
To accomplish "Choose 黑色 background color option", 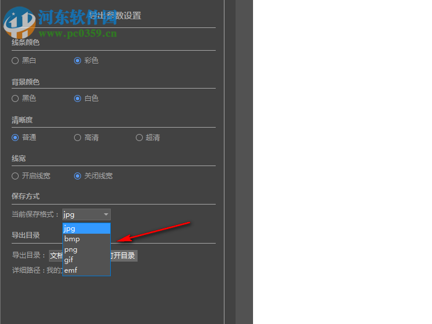I will [x=15, y=98].
